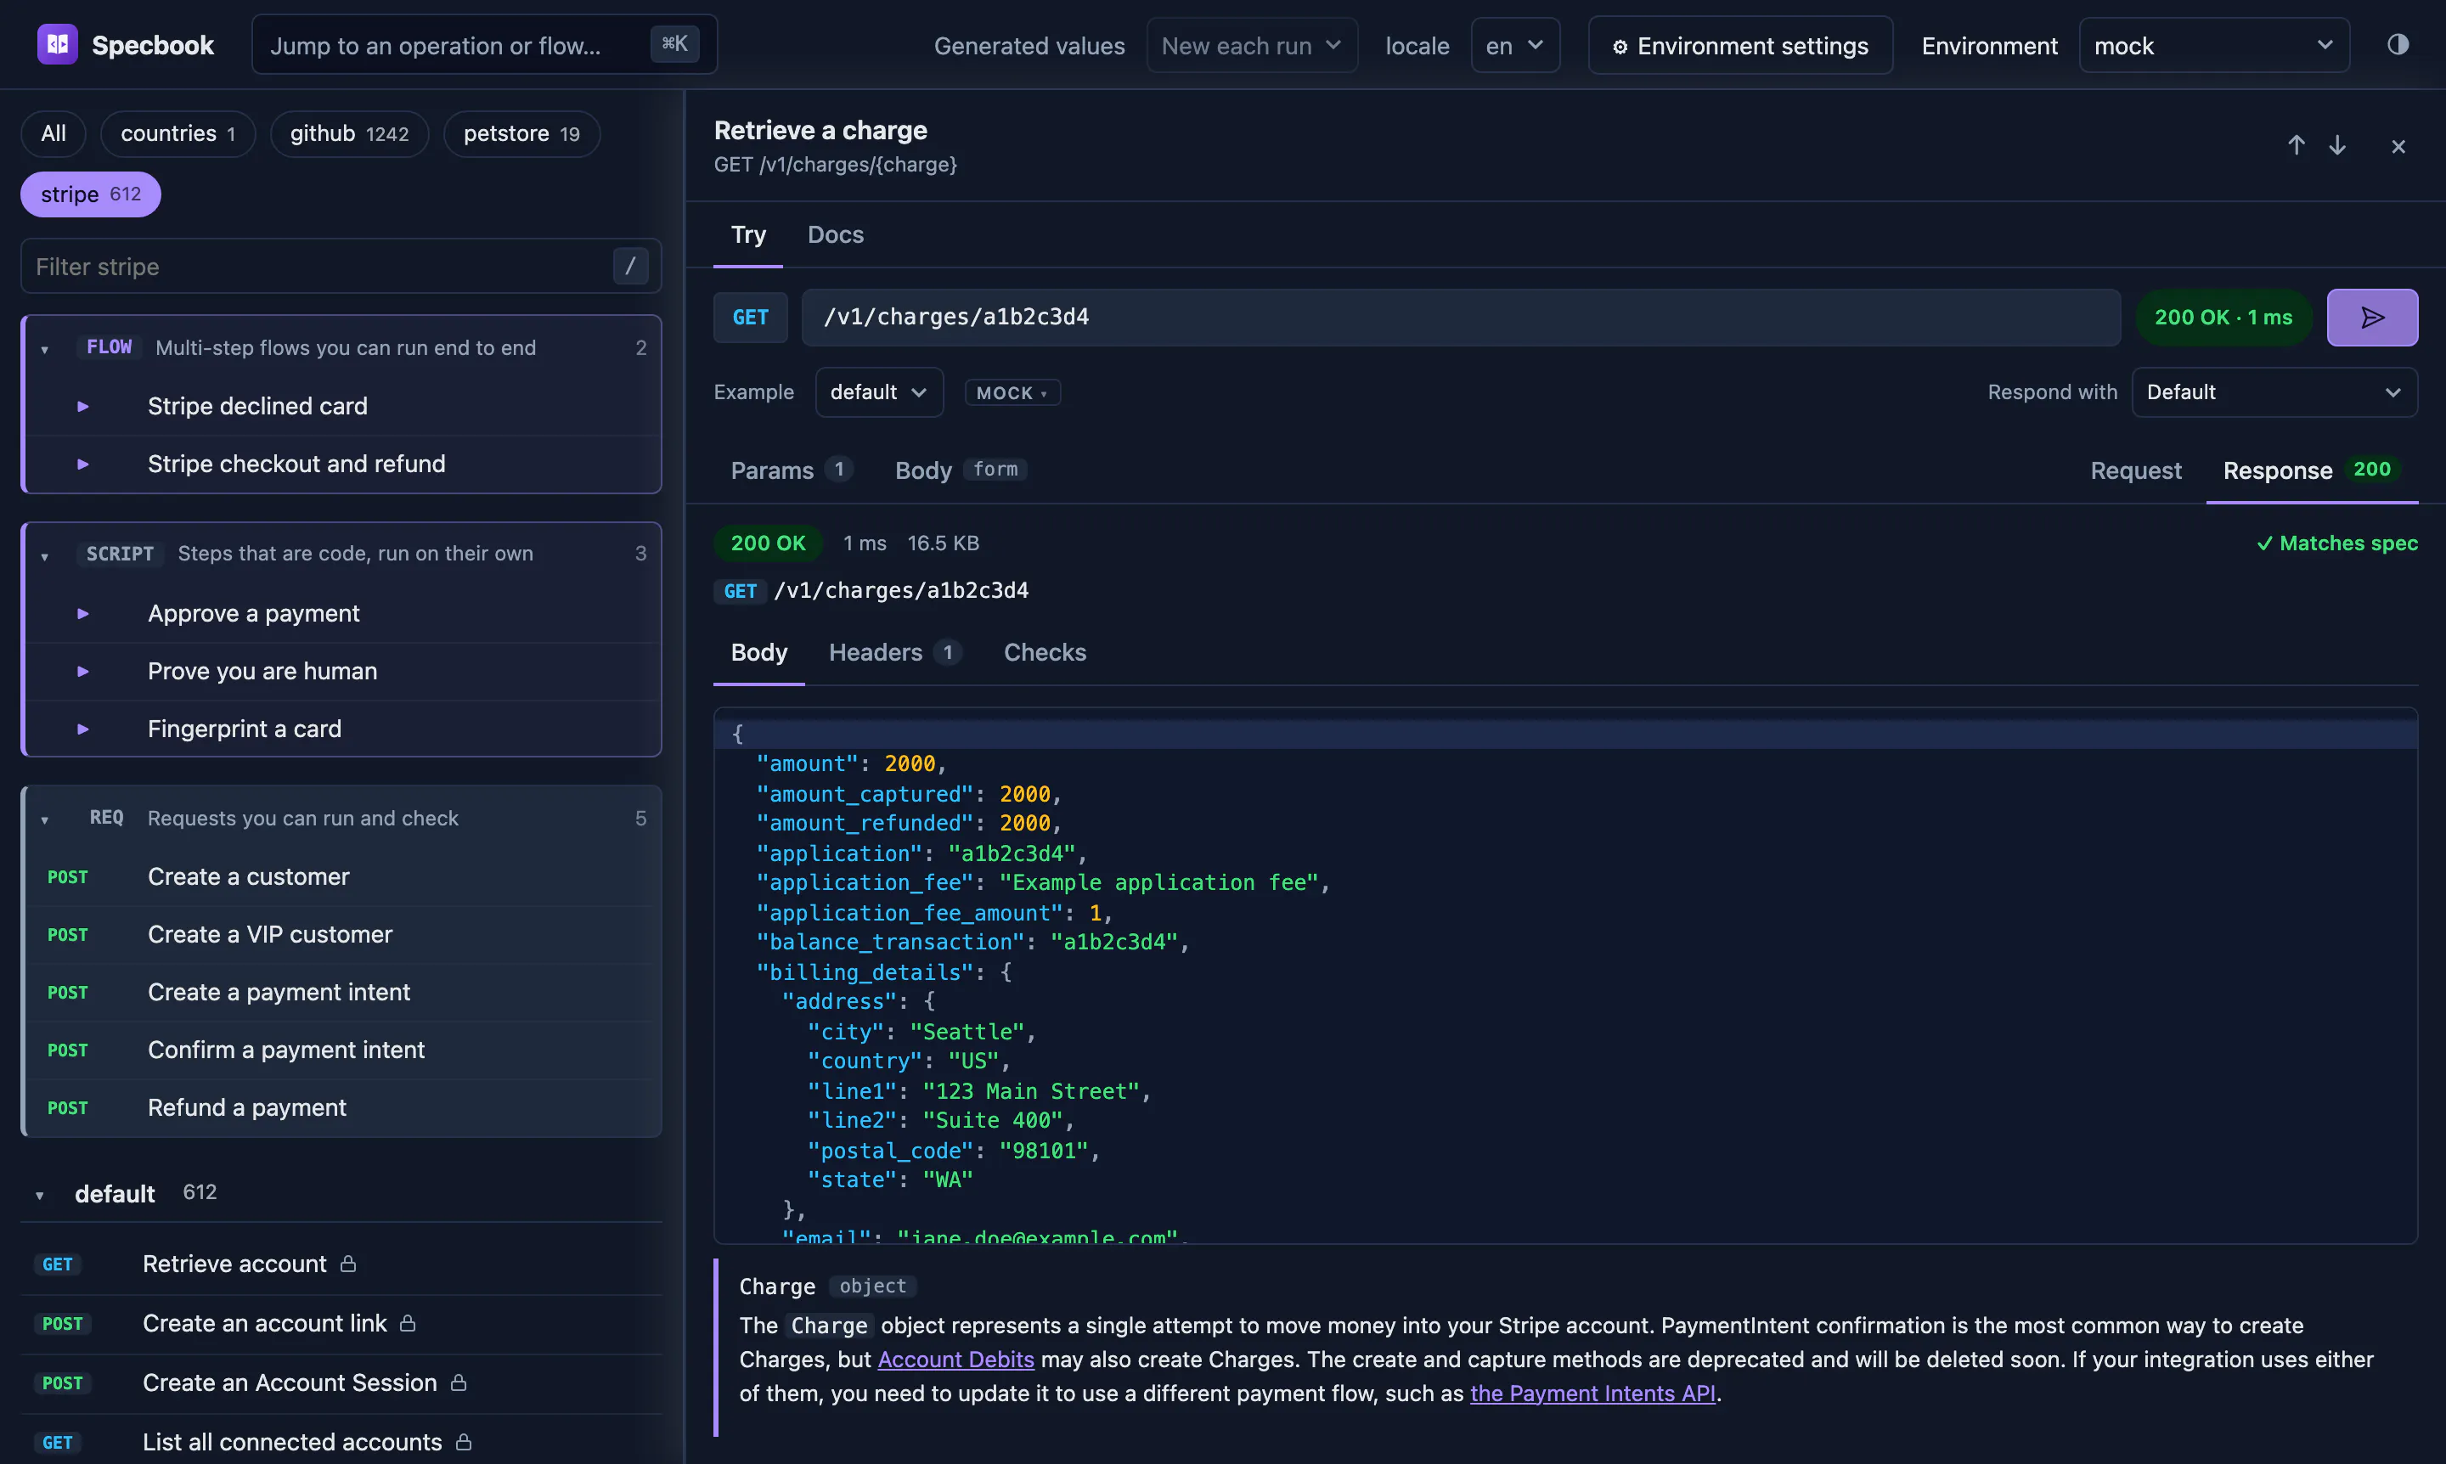The image size is (2446, 1464).
Task: Send the request with the arrow button
Action: 2372,318
